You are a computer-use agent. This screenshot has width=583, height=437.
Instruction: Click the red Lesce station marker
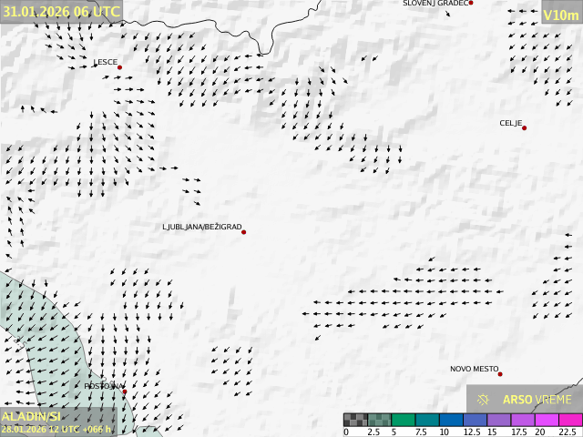119,67
